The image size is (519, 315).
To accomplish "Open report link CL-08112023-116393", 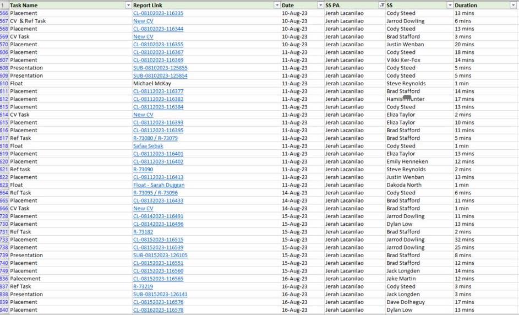I will (158, 123).
